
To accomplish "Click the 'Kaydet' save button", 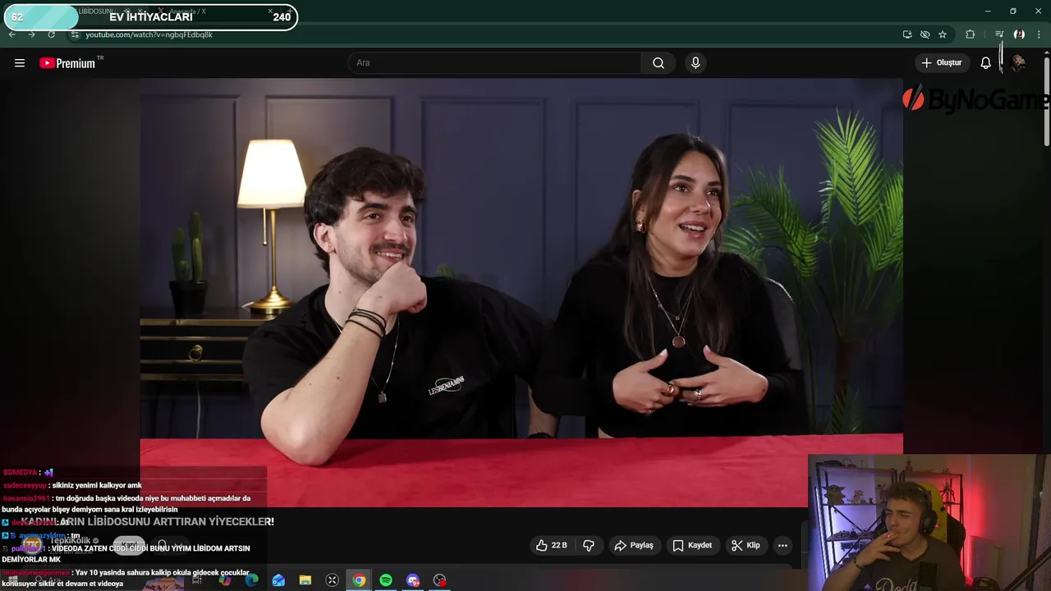I will (x=692, y=545).
